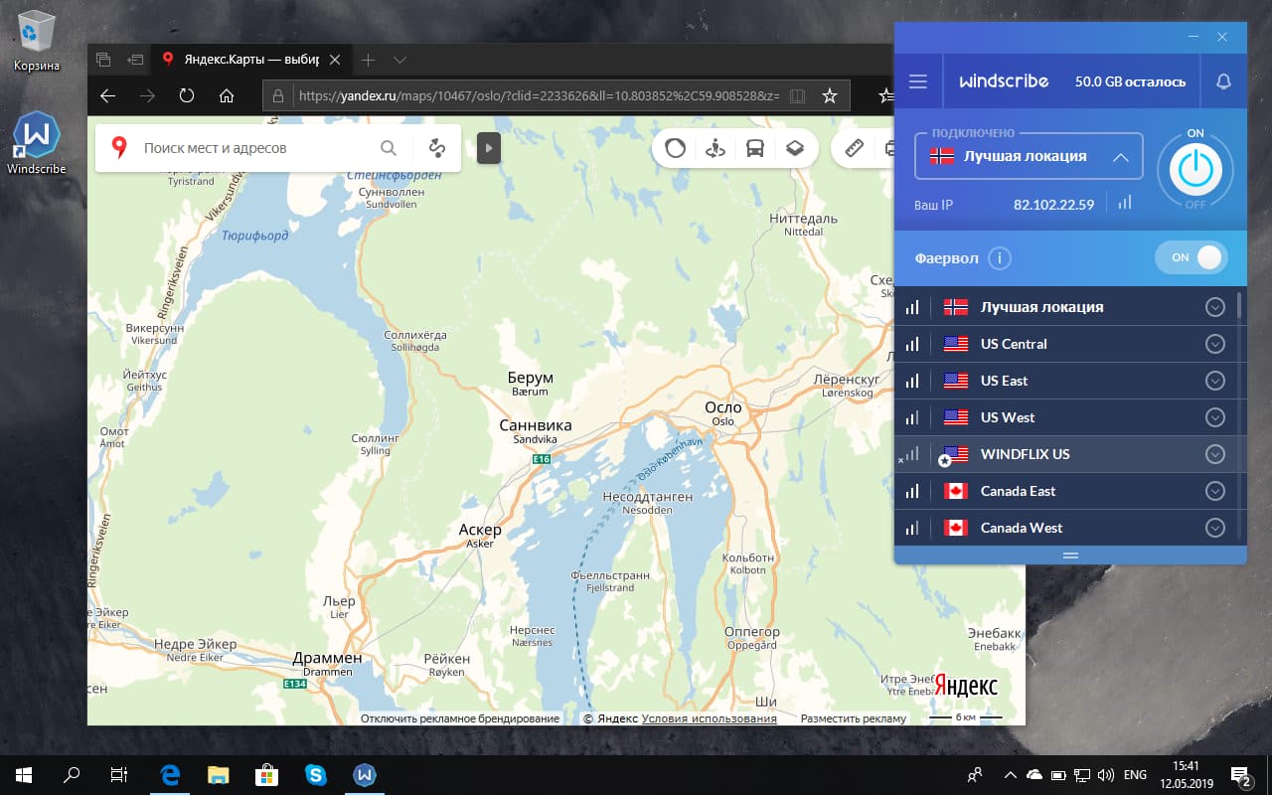
Task: Open the connected location dropdown
Action: click(1029, 157)
